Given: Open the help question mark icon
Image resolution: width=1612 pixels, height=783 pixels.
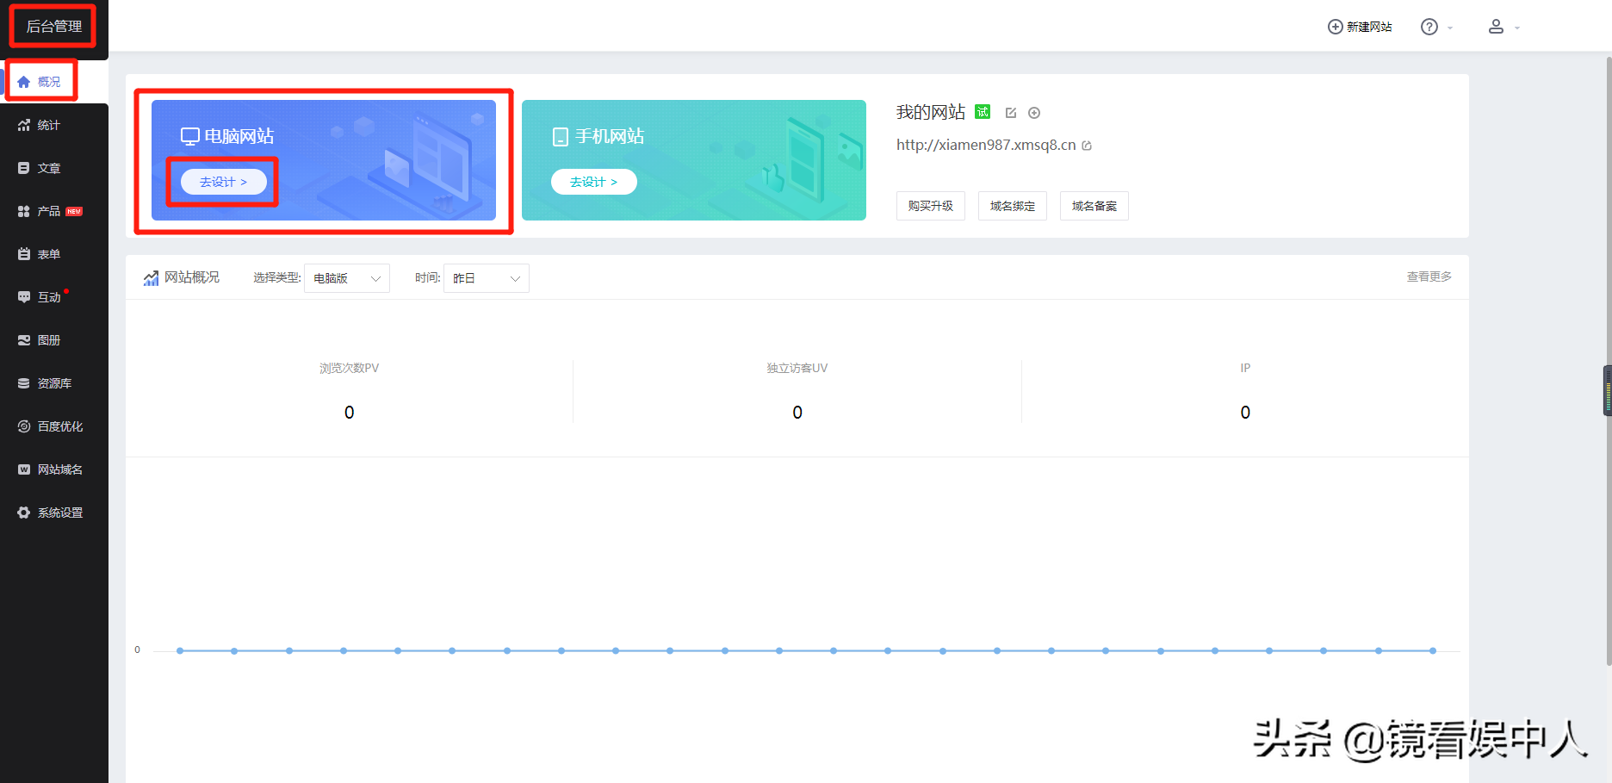Looking at the screenshot, I should [1429, 27].
